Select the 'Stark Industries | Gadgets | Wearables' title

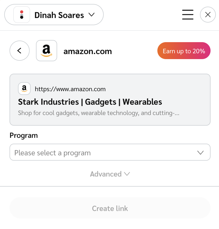(x=90, y=102)
